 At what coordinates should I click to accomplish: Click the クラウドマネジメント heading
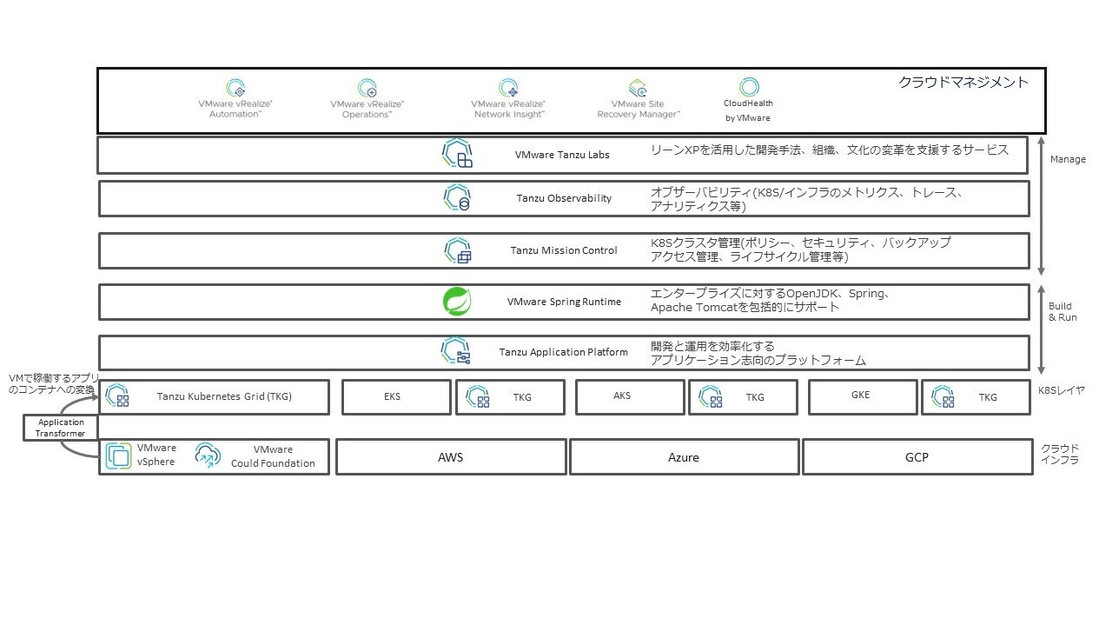[x=963, y=83]
